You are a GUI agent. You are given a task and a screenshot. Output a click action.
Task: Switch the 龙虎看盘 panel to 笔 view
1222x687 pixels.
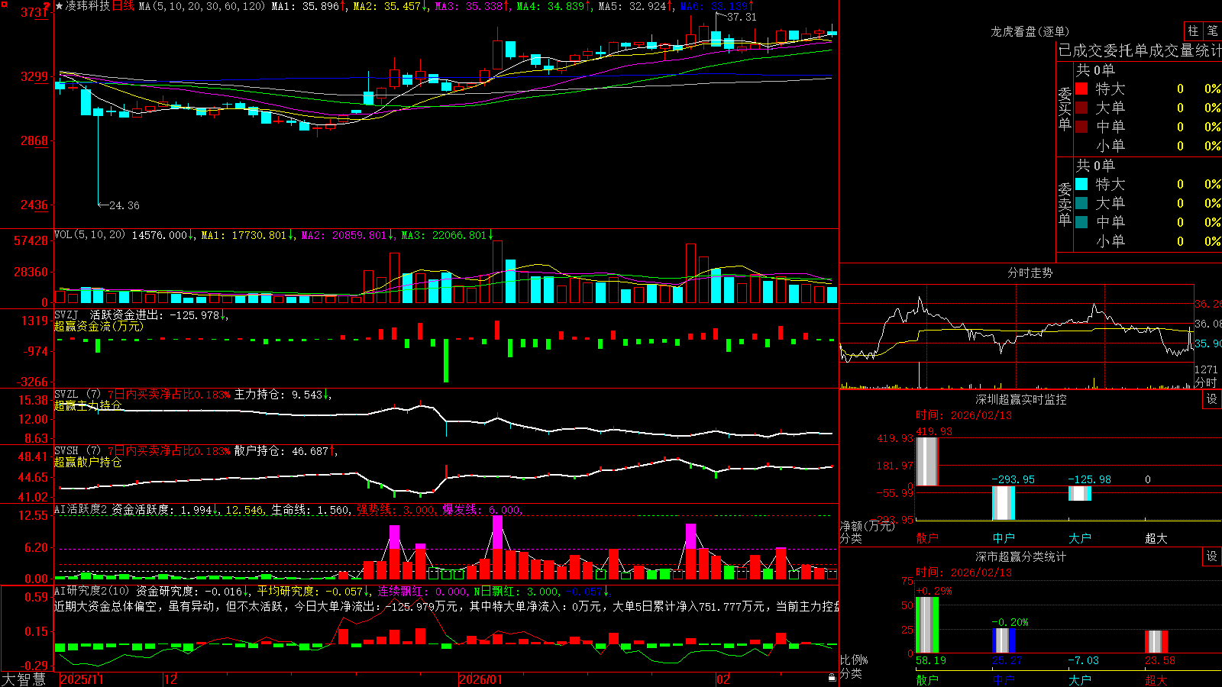pos(1212,31)
